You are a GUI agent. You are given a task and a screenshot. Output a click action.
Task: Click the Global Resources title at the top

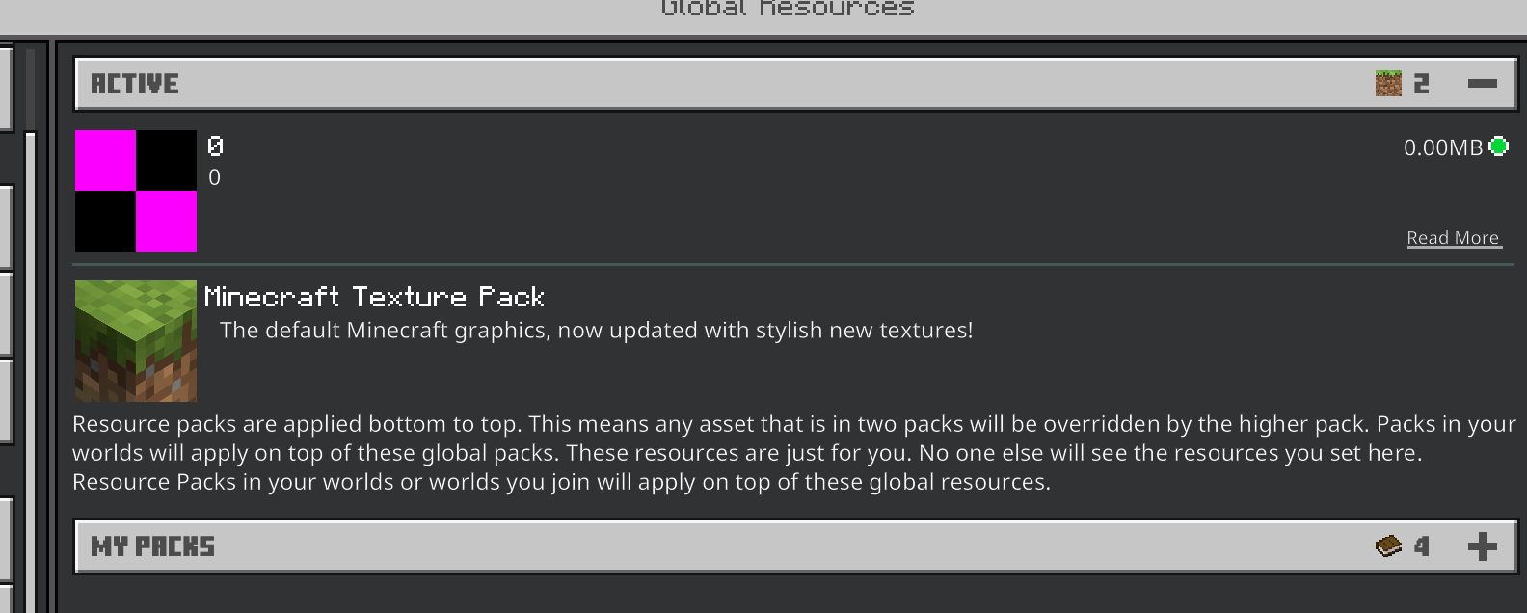tap(788, 9)
